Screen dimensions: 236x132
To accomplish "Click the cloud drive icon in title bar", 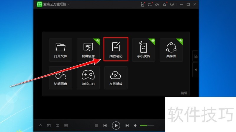I will point(157,4).
